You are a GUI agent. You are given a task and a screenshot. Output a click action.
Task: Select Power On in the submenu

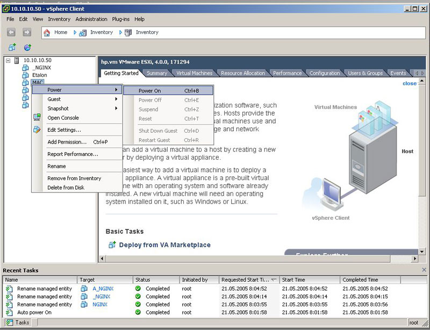168,91
